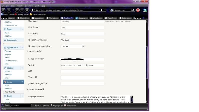Reload the page with the refresh icon

click(x=17, y=10)
